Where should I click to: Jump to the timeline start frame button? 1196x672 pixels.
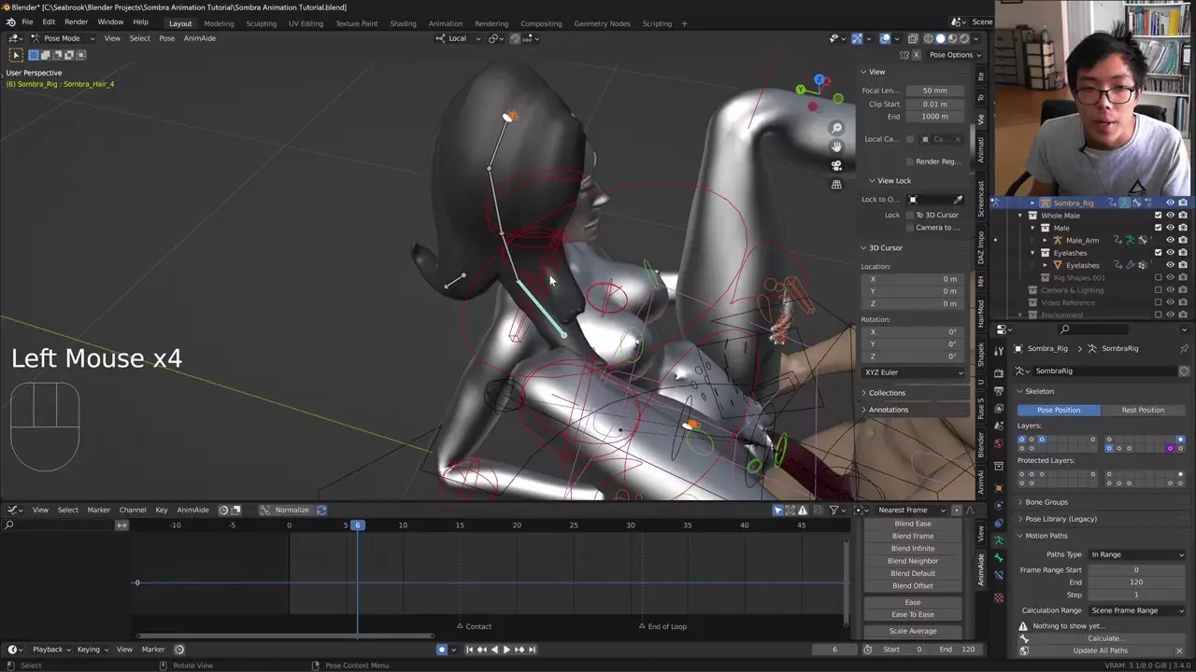coord(469,650)
